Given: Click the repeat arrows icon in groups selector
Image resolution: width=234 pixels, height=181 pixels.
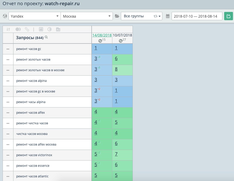Looking at the screenshot, I should coord(156,16).
